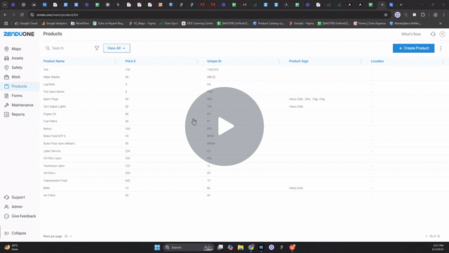Select the Labor Service row
The height and width of the screenshot is (253, 449).
[x=245, y=151]
